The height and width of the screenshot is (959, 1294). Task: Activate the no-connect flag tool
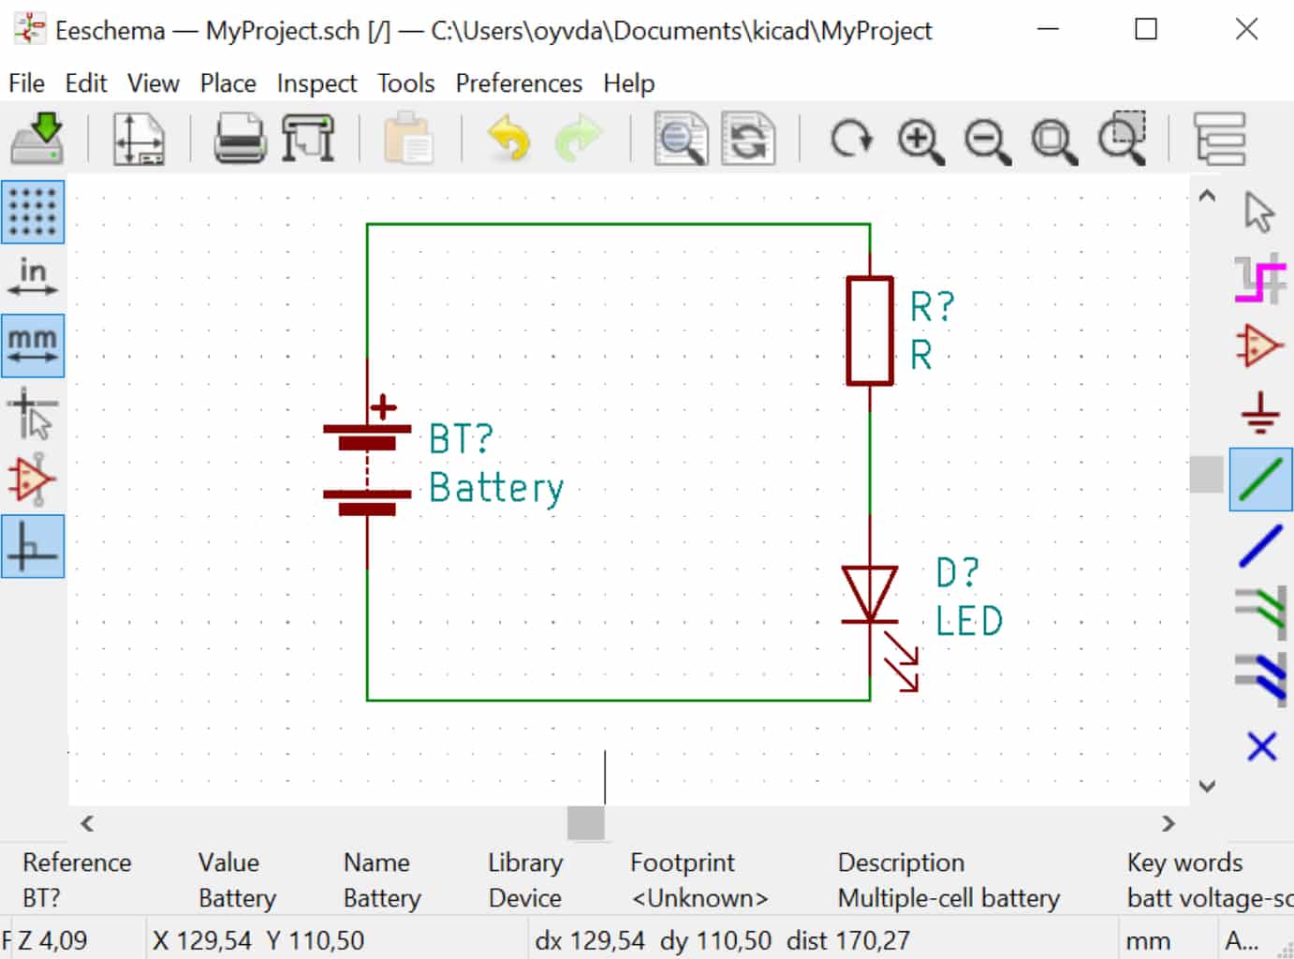1261,747
